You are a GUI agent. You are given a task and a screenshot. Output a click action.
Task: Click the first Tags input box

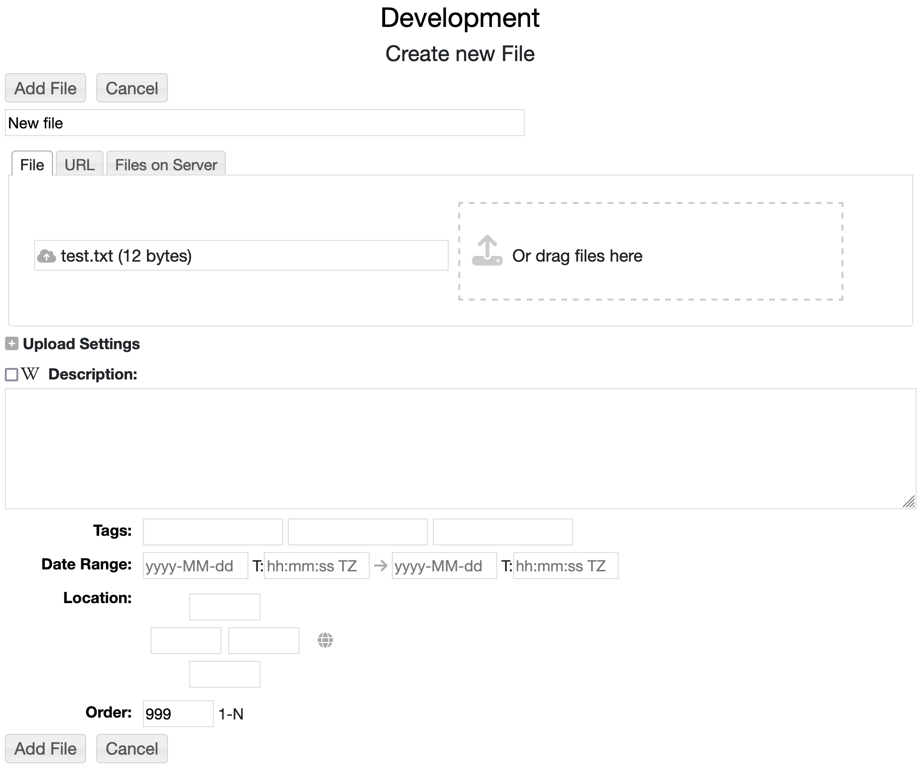tap(212, 532)
